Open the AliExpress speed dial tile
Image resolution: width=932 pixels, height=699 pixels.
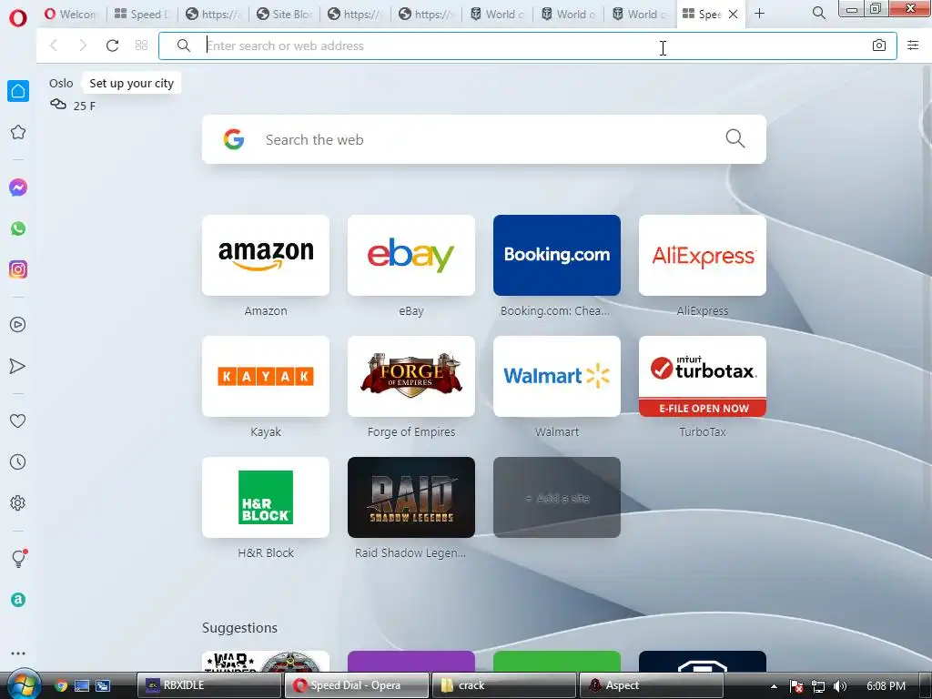click(703, 255)
